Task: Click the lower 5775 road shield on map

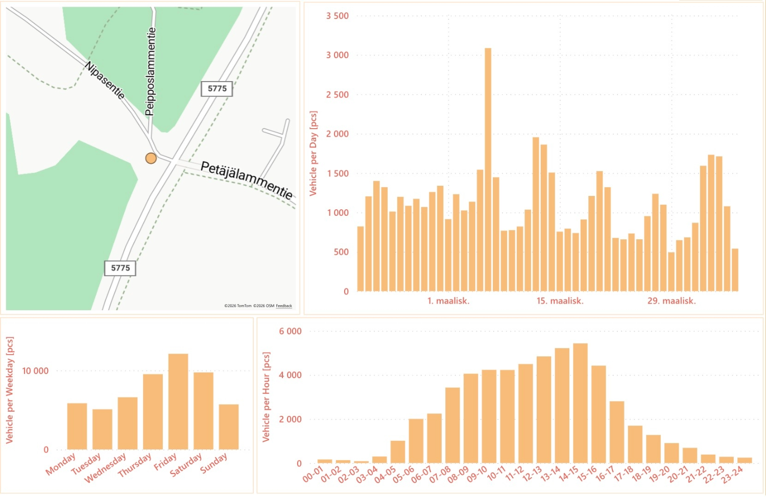Action: point(121,268)
